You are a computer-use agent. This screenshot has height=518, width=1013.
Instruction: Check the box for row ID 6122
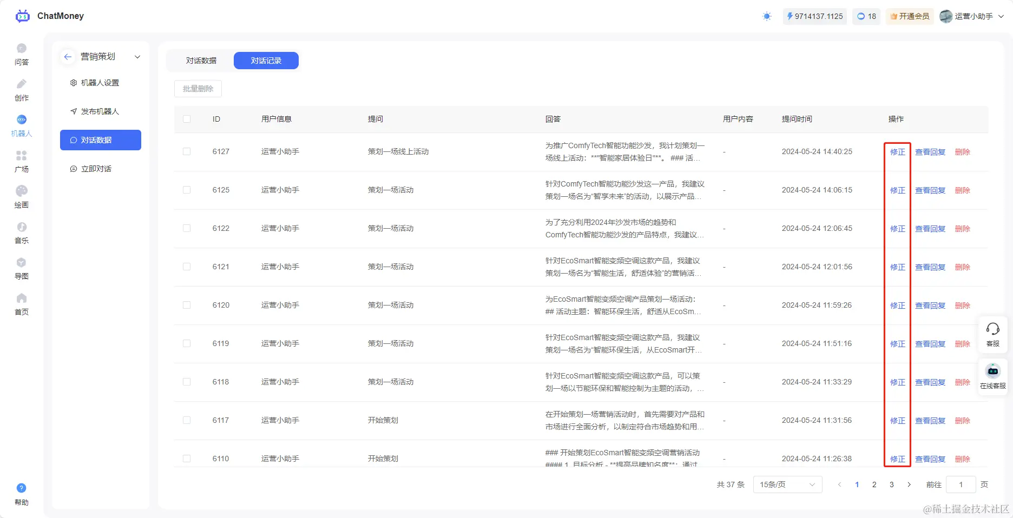tap(187, 228)
